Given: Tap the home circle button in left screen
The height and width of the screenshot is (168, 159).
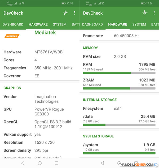Looking at the screenshot, I should 40,163.
